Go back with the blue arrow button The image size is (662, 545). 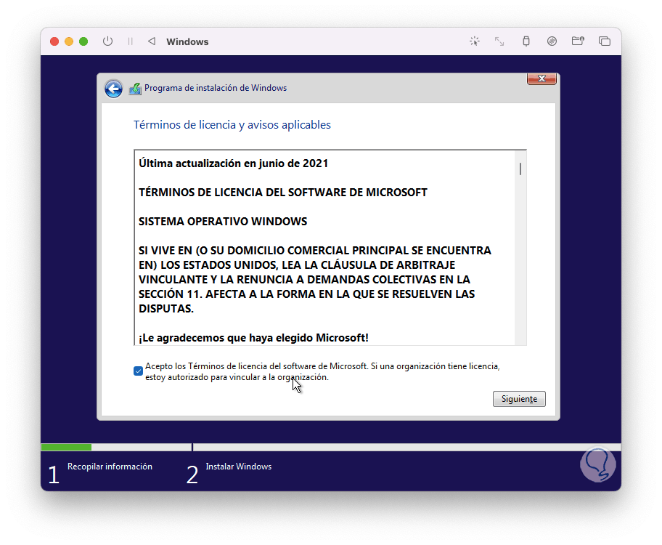coord(113,89)
